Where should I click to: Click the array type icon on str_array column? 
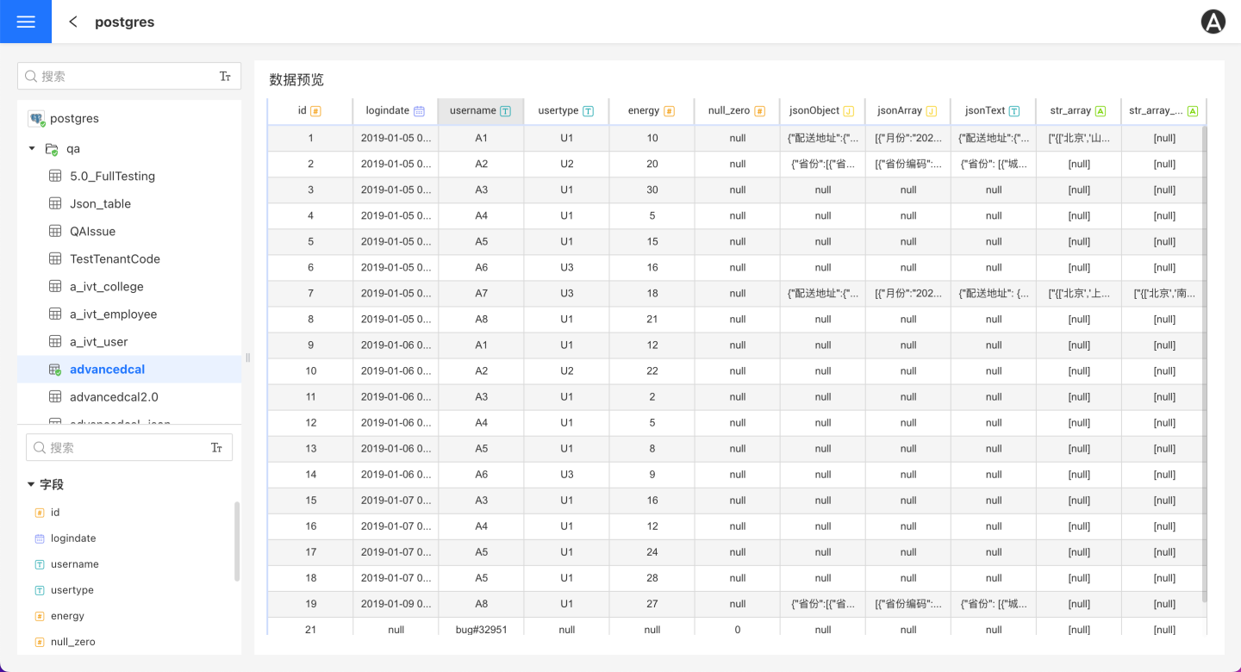[1101, 111]
